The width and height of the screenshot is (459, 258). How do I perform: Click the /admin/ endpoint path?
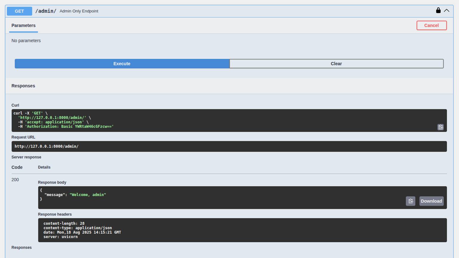click(46, 11)
